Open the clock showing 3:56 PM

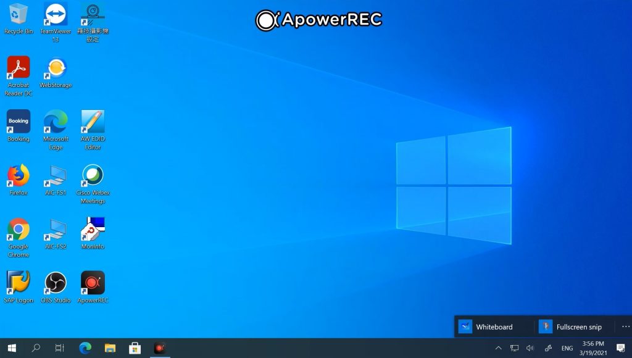tap(593, 348)
